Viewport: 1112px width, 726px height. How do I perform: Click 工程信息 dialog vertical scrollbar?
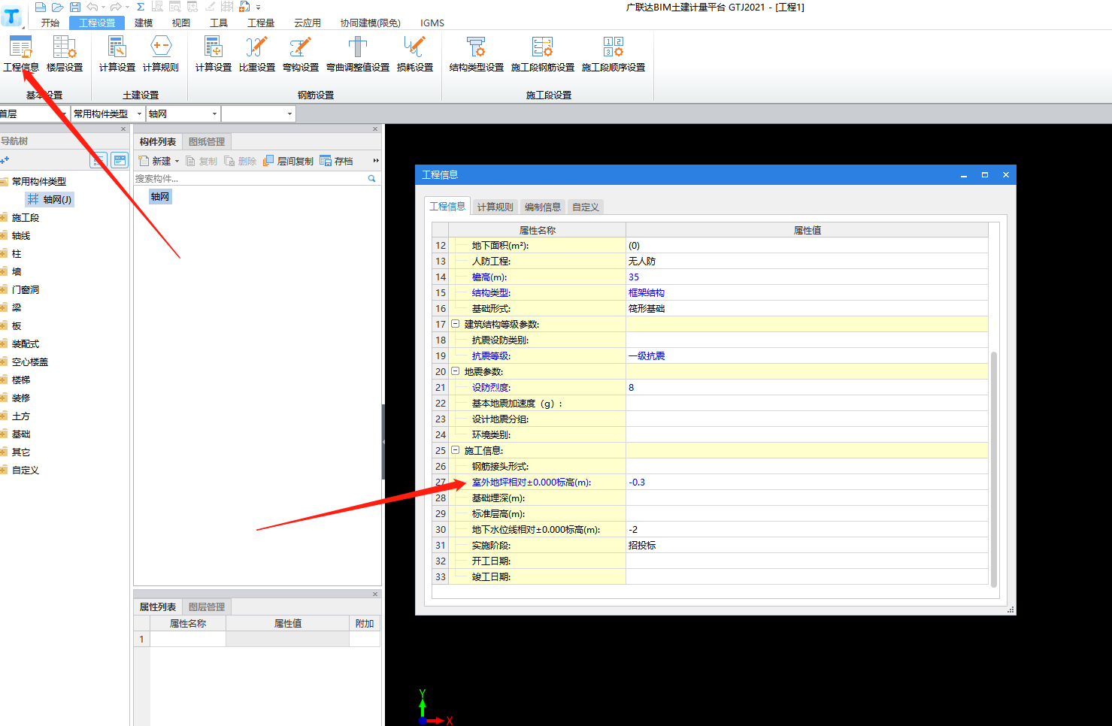coord(994,468)
